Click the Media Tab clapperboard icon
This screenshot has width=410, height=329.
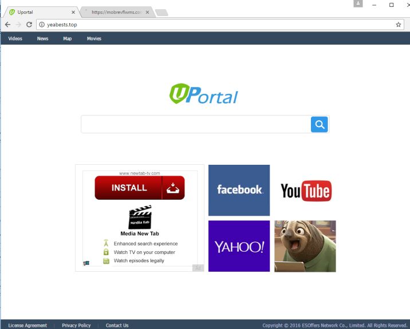pos(140,217)
